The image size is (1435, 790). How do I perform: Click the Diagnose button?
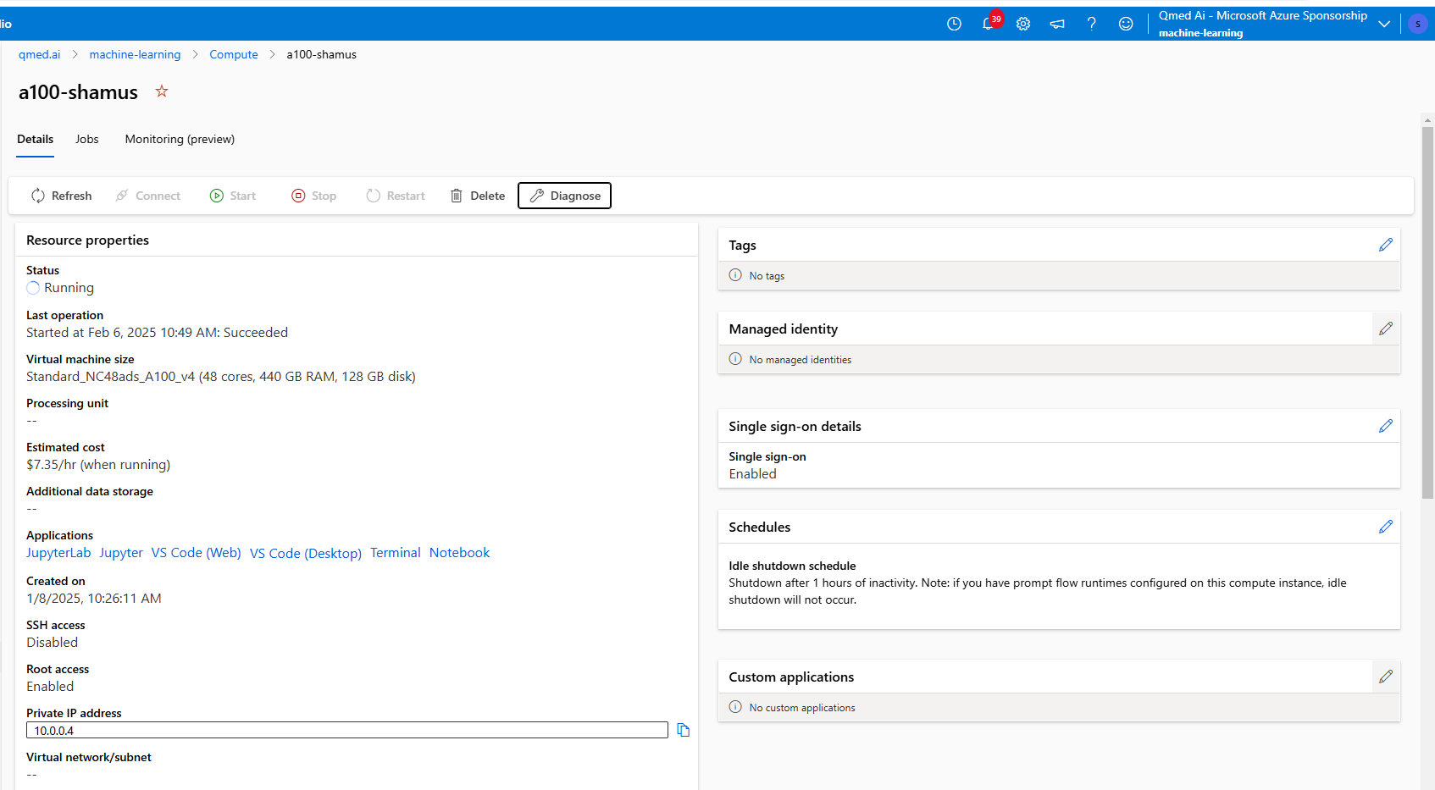coord(564,196)
